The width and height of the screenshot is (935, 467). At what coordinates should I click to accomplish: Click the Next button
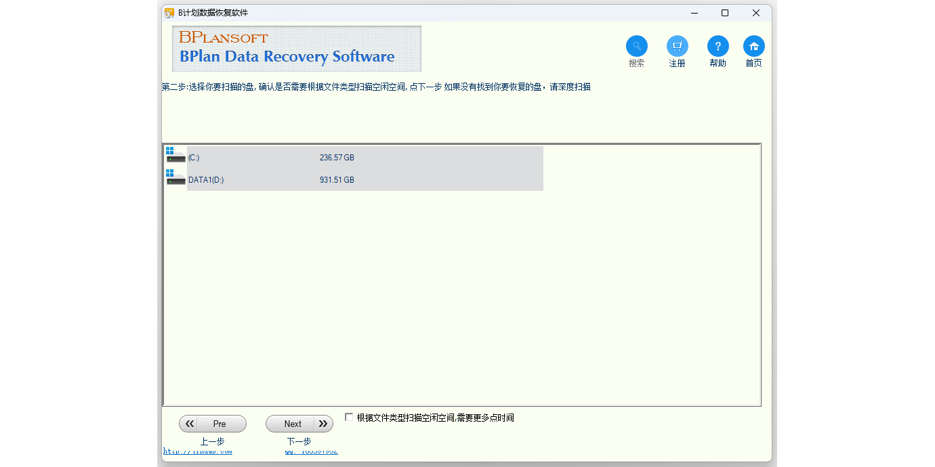click(x=299, y=424)
